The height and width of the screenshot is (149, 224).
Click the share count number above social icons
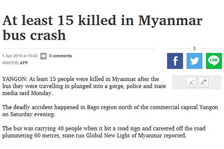(x=194, y=48)
